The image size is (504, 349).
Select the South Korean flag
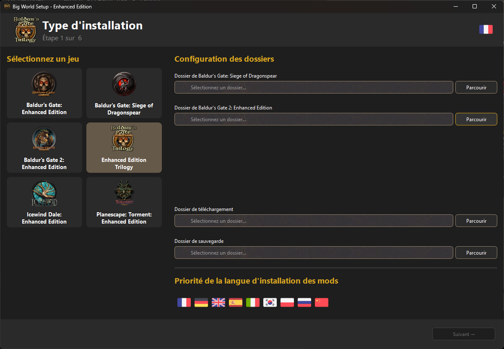point(270,302)
